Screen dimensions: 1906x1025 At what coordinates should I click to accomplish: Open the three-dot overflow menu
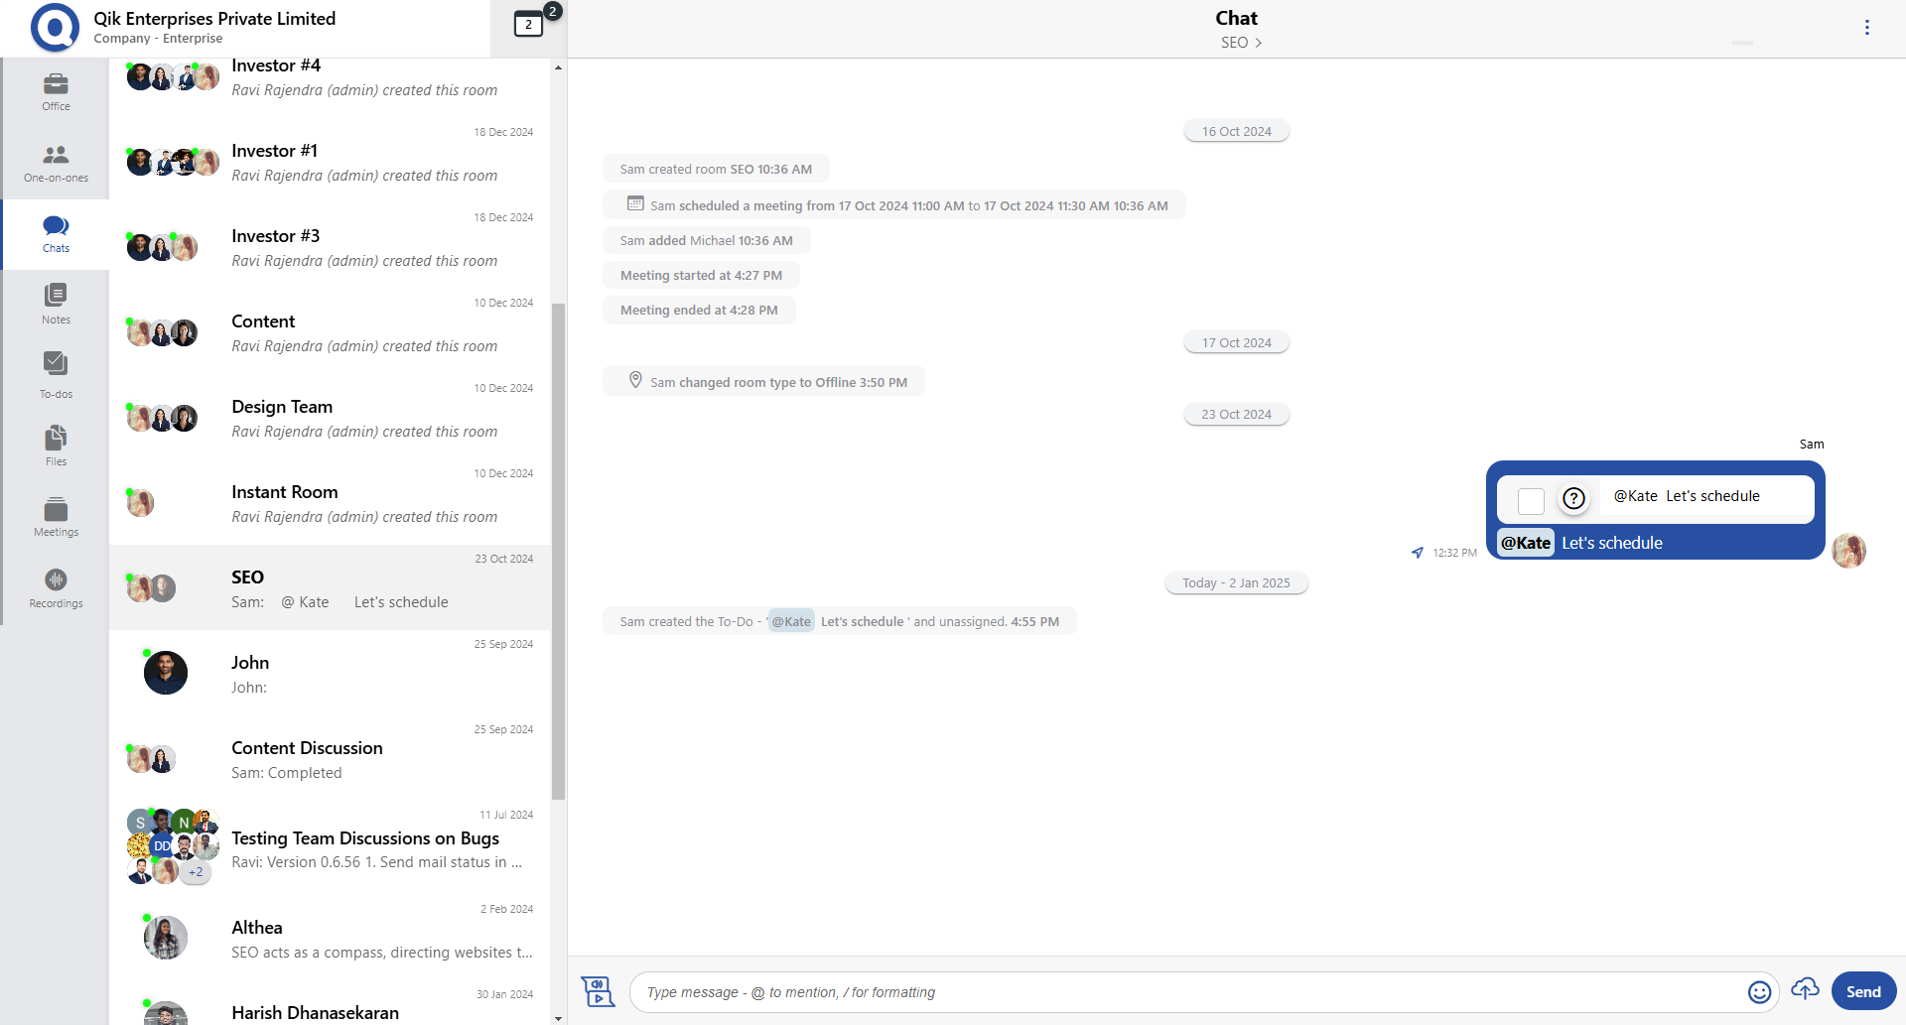click(x=1867, y=27)
